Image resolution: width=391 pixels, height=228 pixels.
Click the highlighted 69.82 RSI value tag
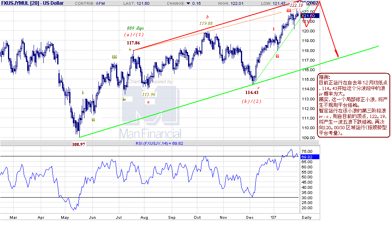click(x=310, y=157)
